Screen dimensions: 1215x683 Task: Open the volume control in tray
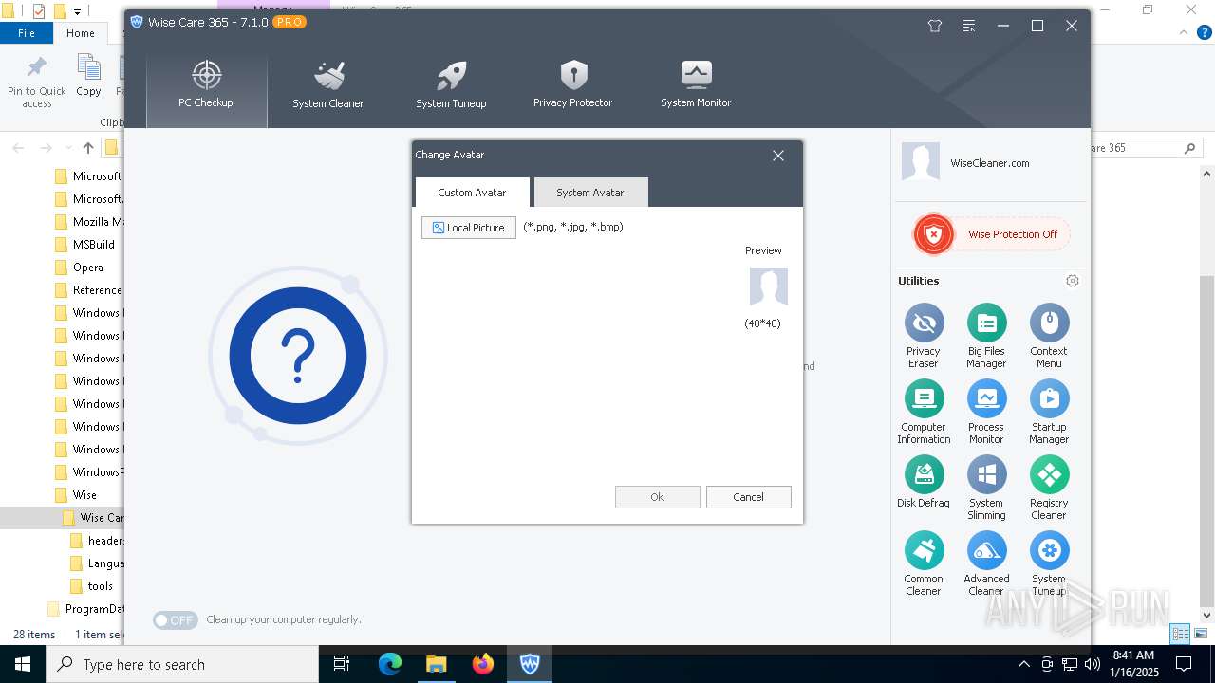click(1092, 664)
